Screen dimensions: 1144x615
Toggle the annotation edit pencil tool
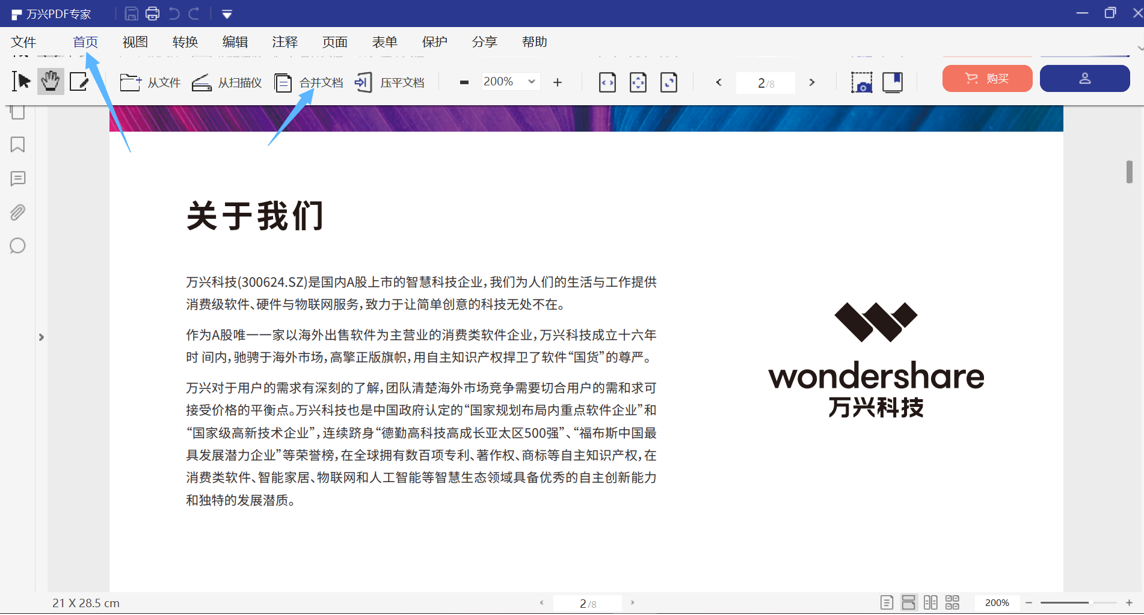(80, 81)
